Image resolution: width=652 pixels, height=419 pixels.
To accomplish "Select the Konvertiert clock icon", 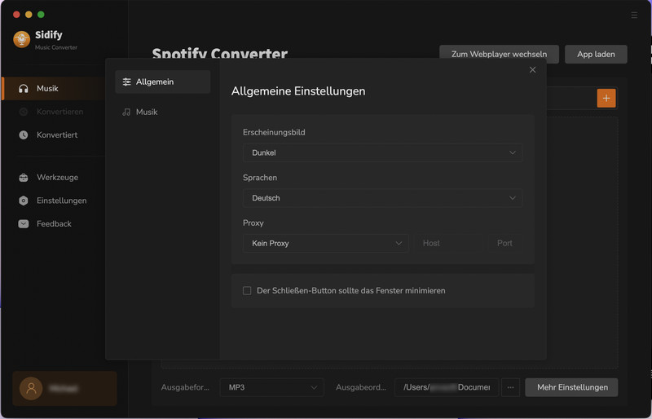I will click(x=24, y=135).
